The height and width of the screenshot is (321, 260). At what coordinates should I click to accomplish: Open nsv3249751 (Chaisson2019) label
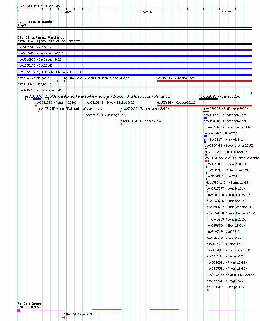tap(39, 90)
